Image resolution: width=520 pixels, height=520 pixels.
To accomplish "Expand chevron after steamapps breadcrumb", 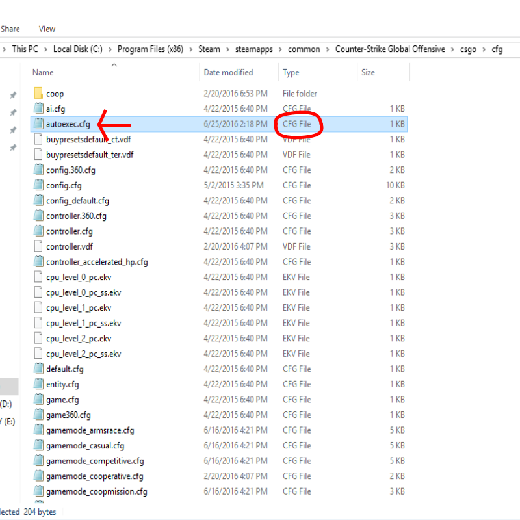I will click(281, 49).
